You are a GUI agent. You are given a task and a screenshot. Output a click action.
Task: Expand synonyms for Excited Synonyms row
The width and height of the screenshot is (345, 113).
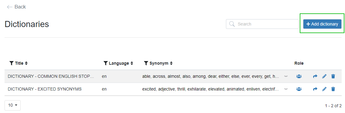tap(286, 89)
